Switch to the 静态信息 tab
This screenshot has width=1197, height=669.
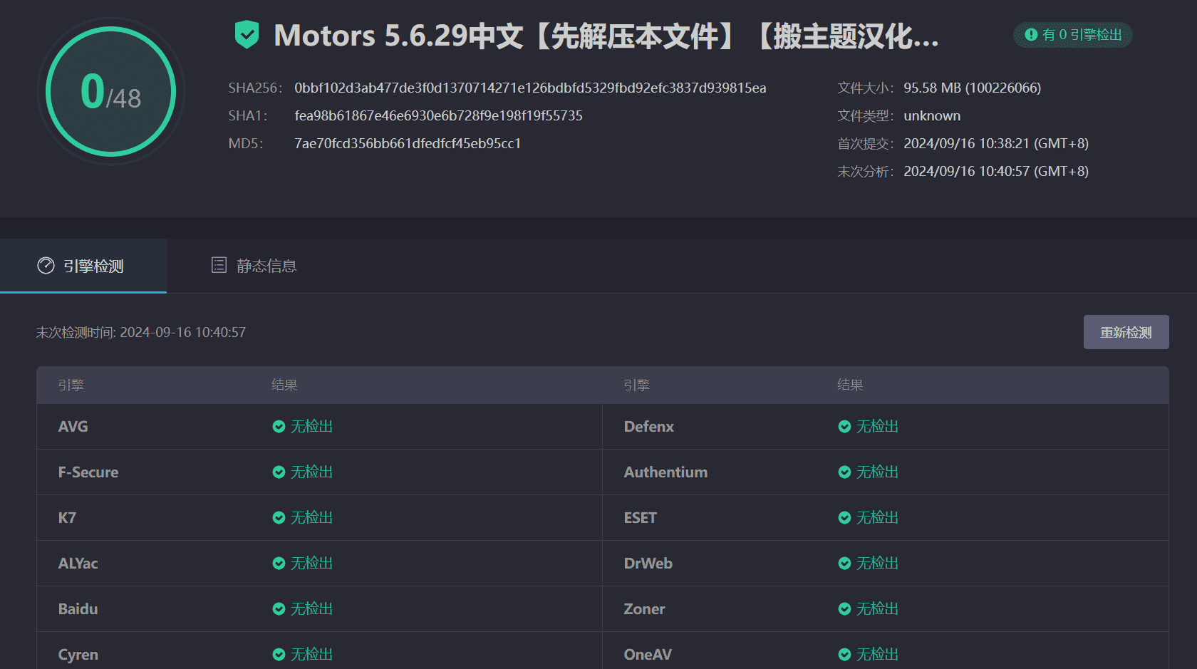(x=254, y=266)
